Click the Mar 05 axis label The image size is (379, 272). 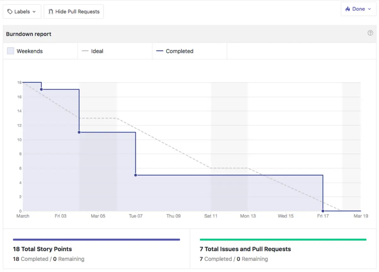pyautogui.click(x=98, y=216)
